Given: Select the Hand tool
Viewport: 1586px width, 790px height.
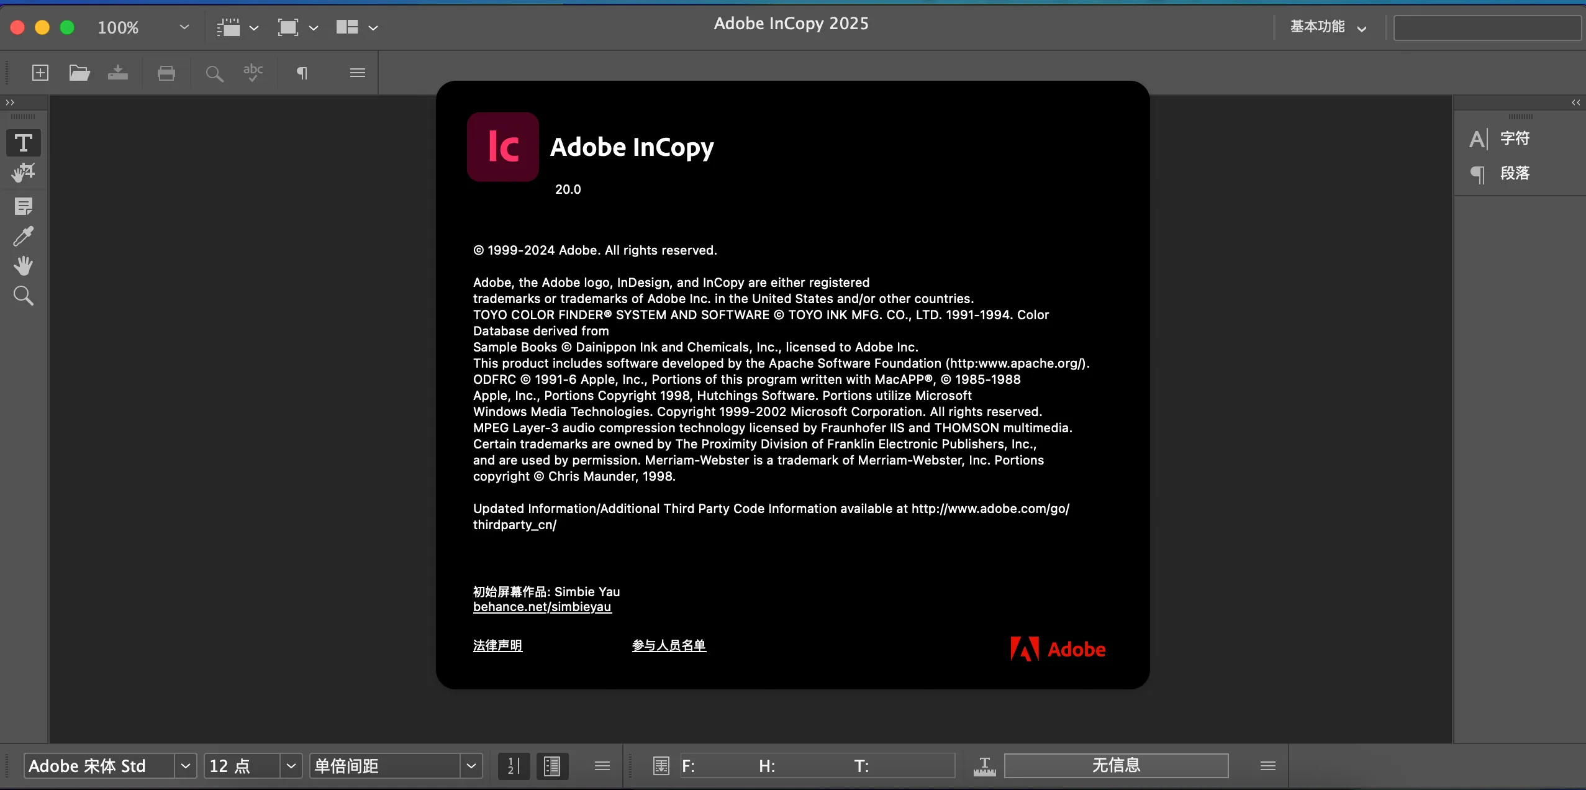Looking at the screenshot, I should click(24, 266).
